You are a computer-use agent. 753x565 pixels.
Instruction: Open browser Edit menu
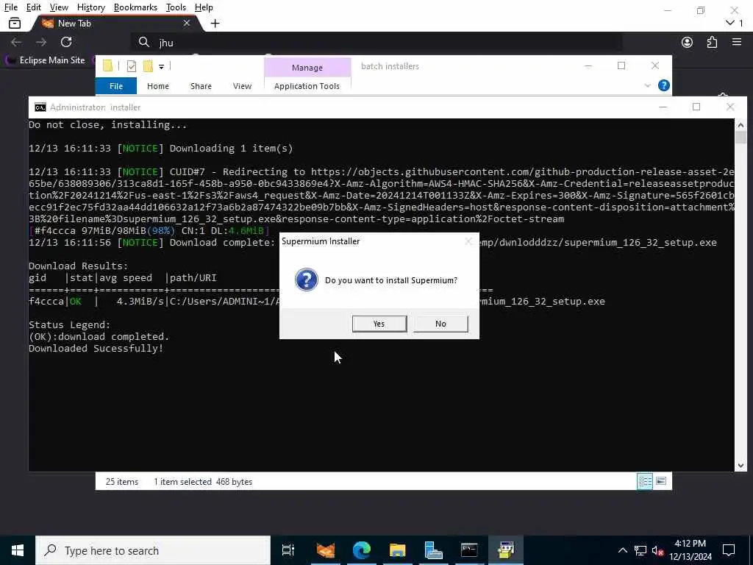pos(34,7)
